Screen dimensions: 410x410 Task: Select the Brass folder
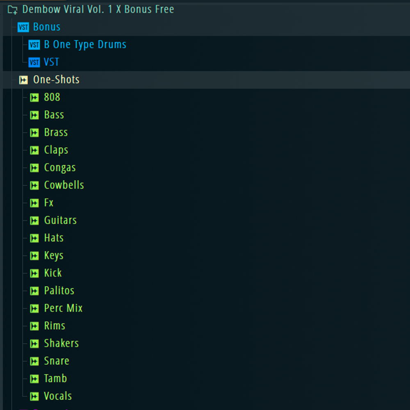coord(56,132)
